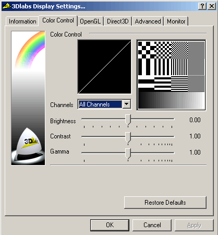Click Restore Defaults button
The height and width of the screenshot is (235, 218).
pos(165,203)
